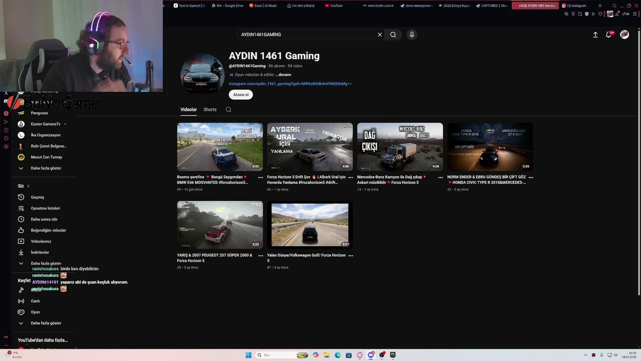Open options for Beemo şerefine video
Viewport: 641px width, 361px height.
[260, 177]
